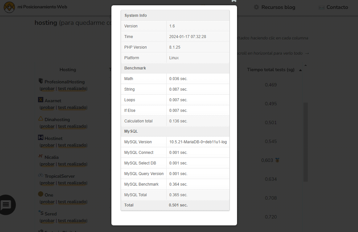
Task: Click the String 0.087 sec. value
Action: tap(178, 89)
